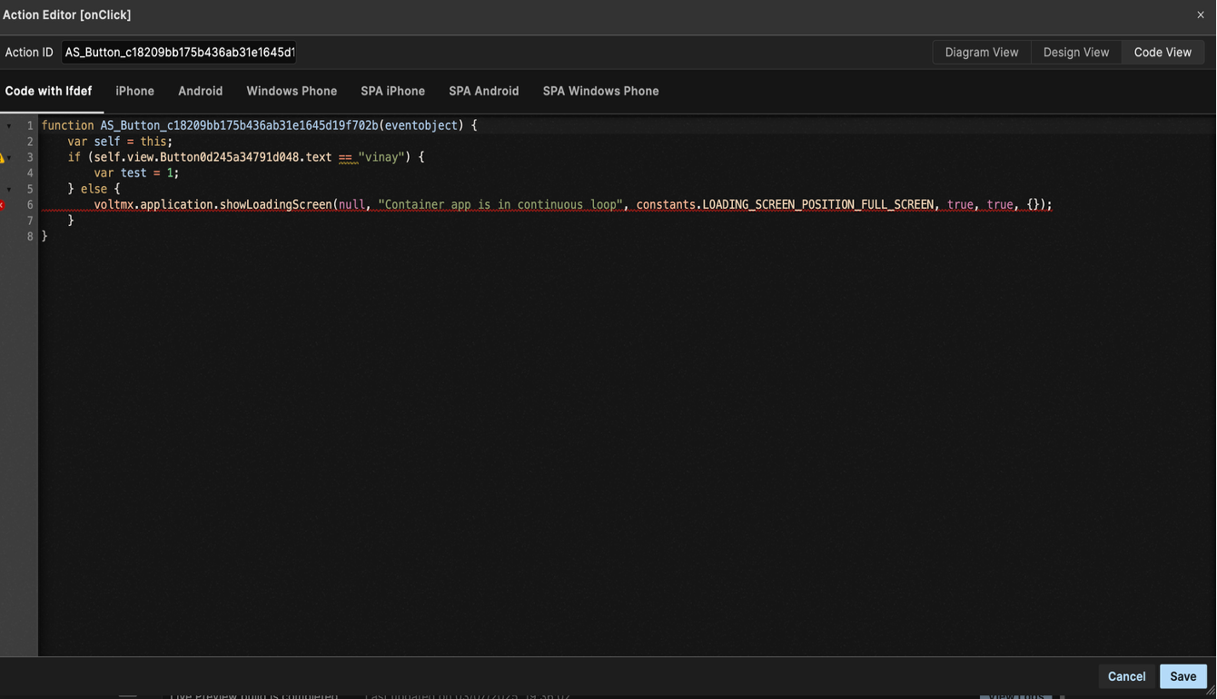Select the SPA iPhone tab
Image resolution: width=1217 pixels, height=699 pixels.
(392, 92)
